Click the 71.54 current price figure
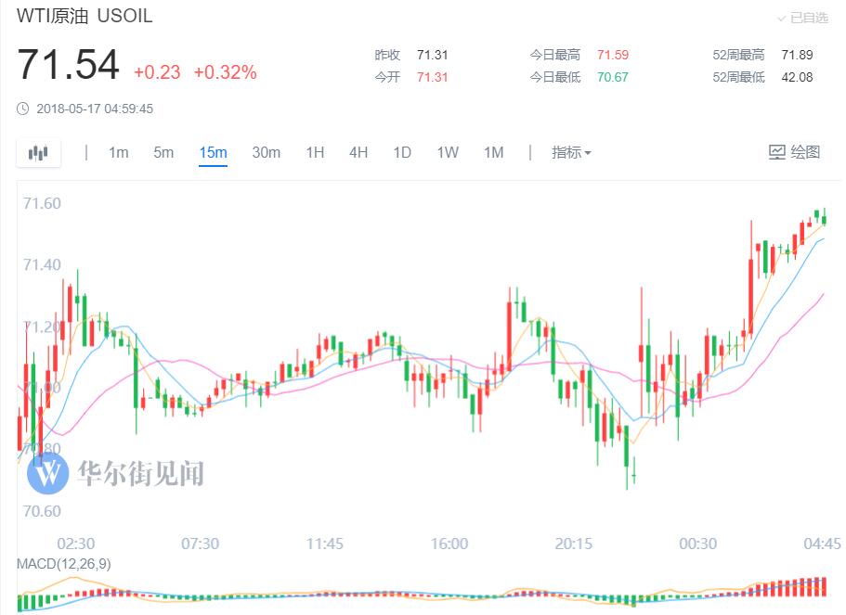Screen dimensions: 846x615 [69, 66]
